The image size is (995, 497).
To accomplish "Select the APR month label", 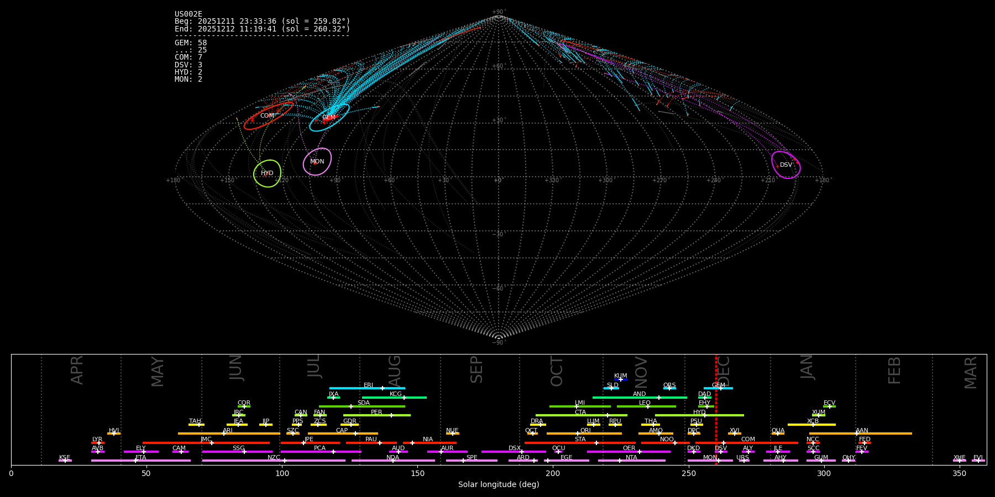I will point(77,370).
